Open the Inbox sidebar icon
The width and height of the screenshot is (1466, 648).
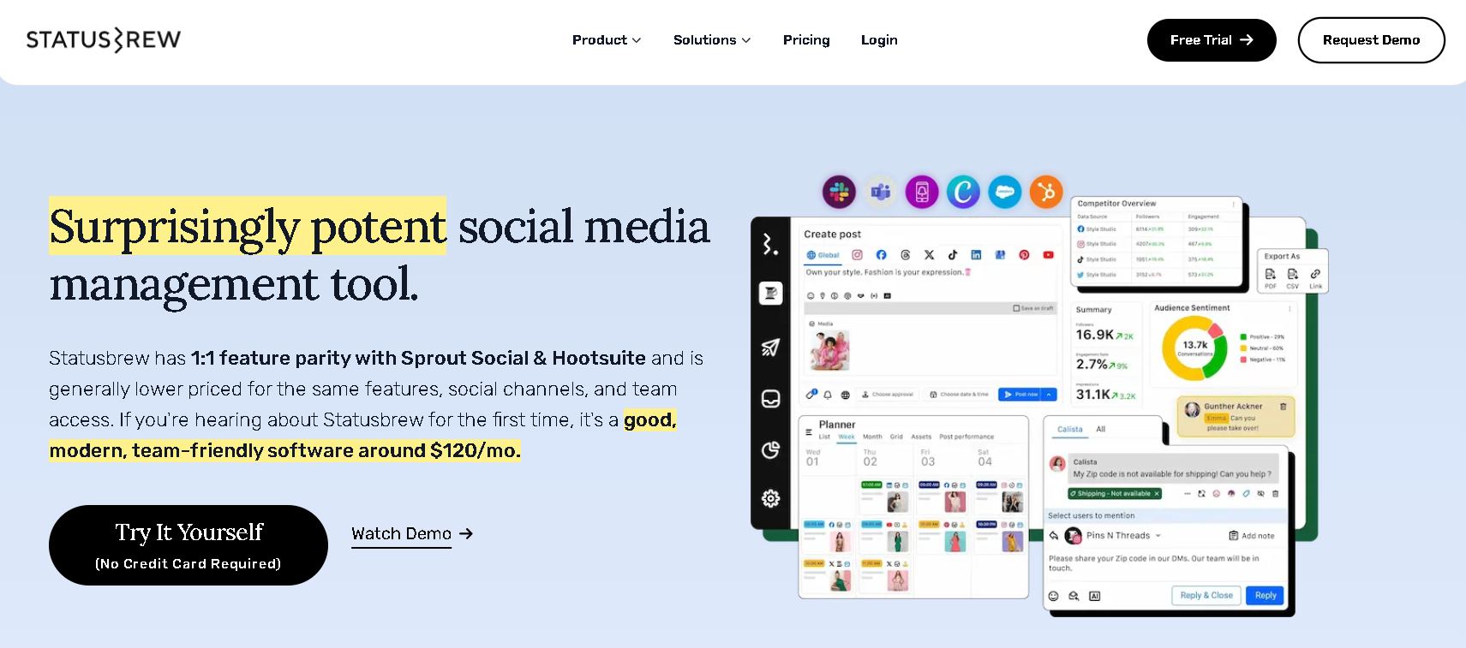coord(771,399)
